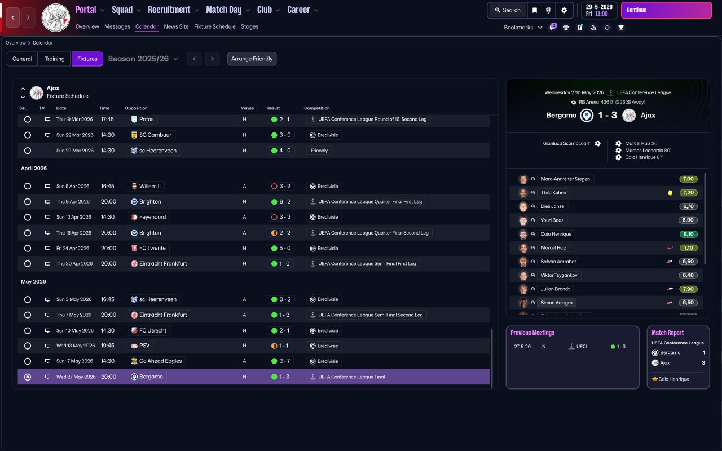Screen dimensions: 722x451
Task: Open the trophy bookmark shortcut
Action: (620, 27)
